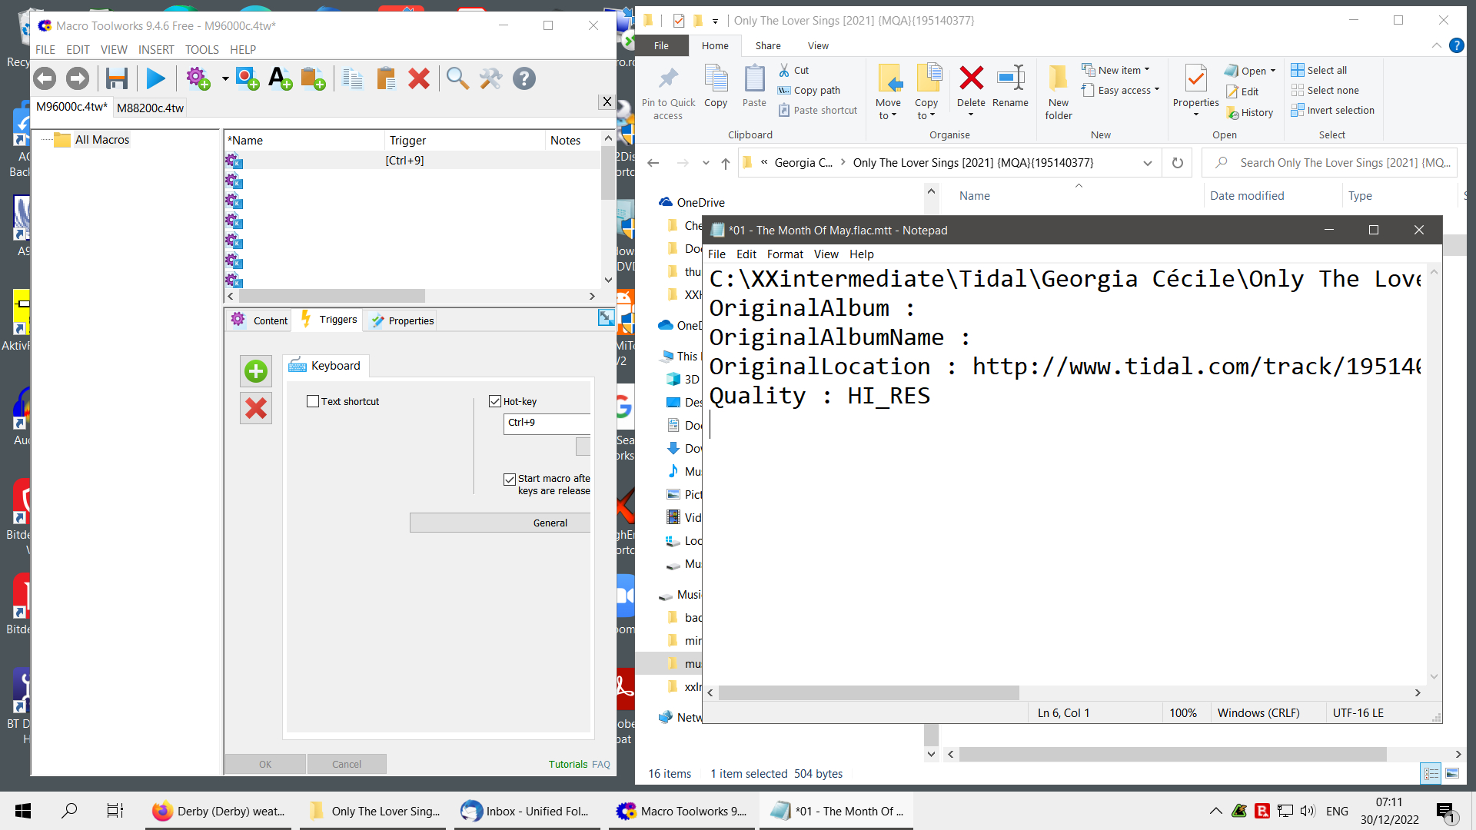Click the Explorer ribbon Copy icon
1476x830 pixels.
pos(716,87)
